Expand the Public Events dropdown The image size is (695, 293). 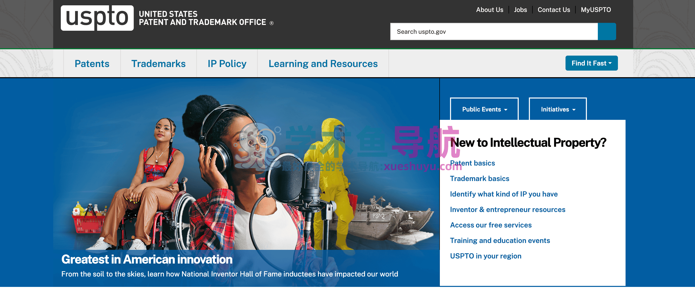(x=484, y=109)
